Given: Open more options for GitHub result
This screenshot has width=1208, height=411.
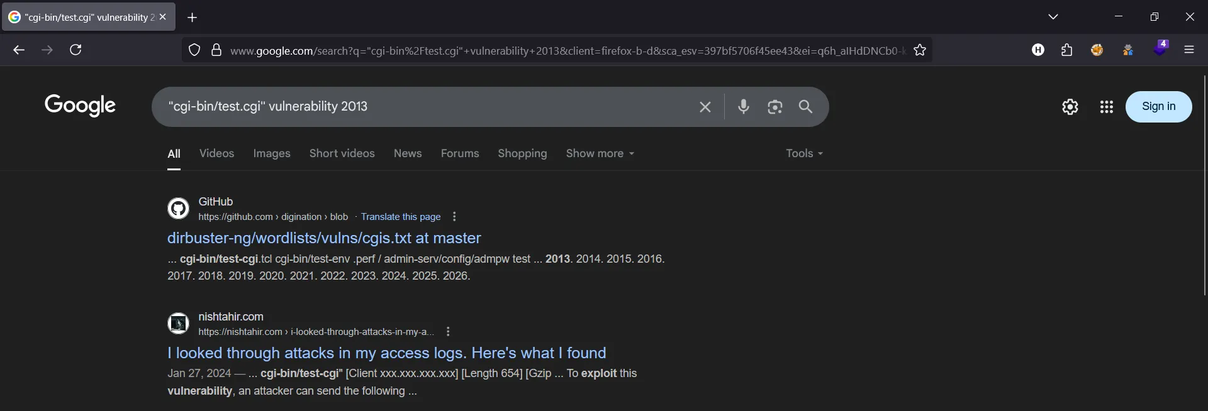Looking at the screenshot, I should click(454, 217).
